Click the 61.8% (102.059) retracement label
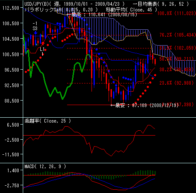 point(178,48)
